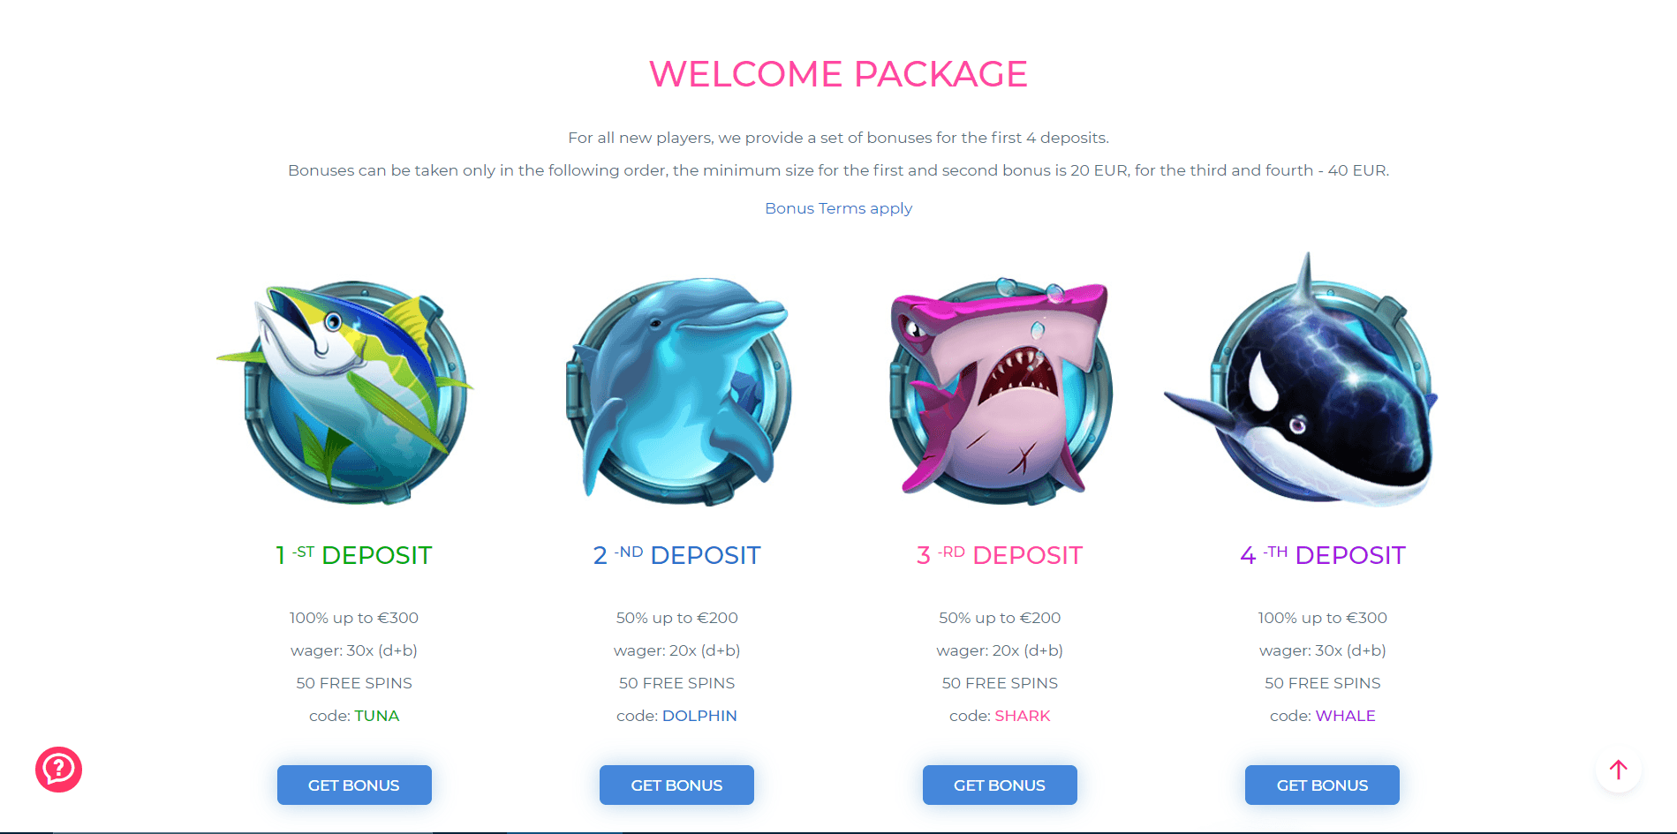This screenshot has height=834, width=1677.
Task: Click the SHARK bonus code
Action: pos(1023,716)
